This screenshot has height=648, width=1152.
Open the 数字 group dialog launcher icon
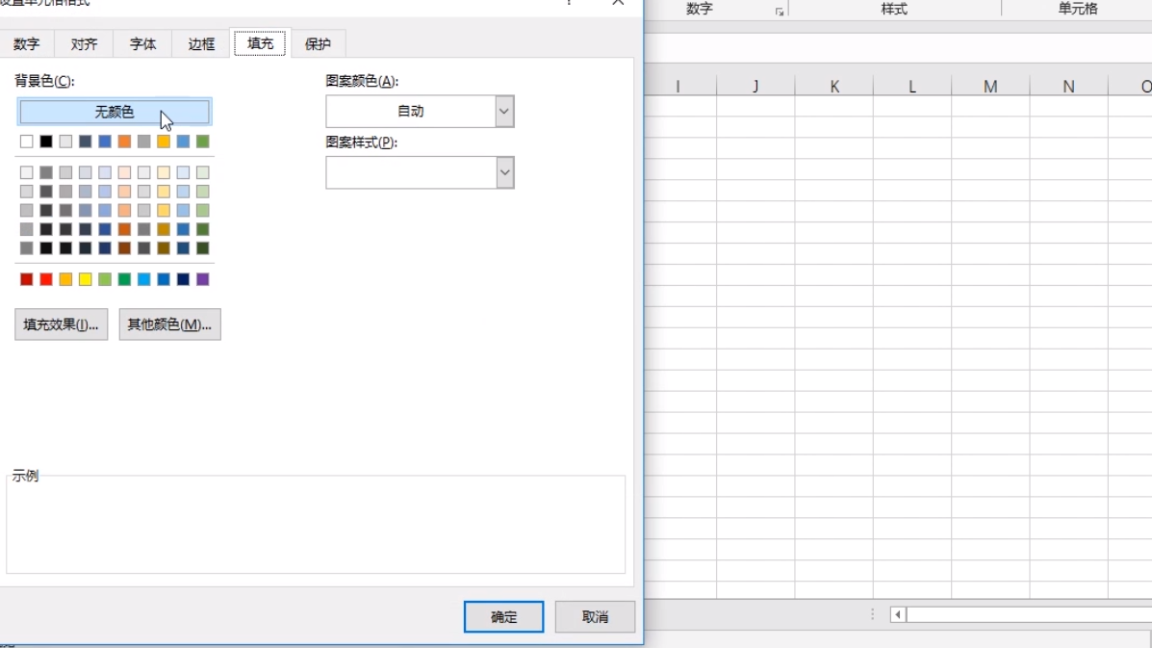(780, 12)
